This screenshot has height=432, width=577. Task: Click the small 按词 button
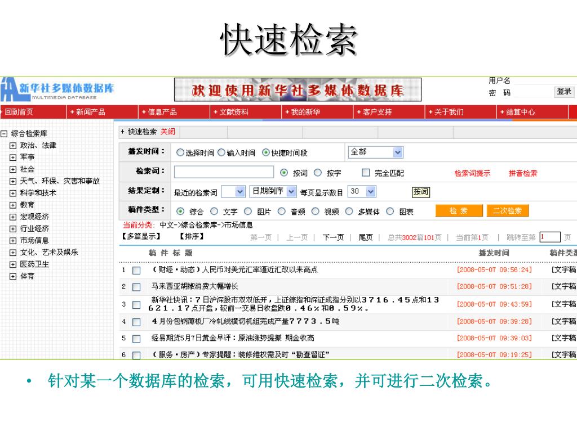pyautogui.click(x=420, y=192)
